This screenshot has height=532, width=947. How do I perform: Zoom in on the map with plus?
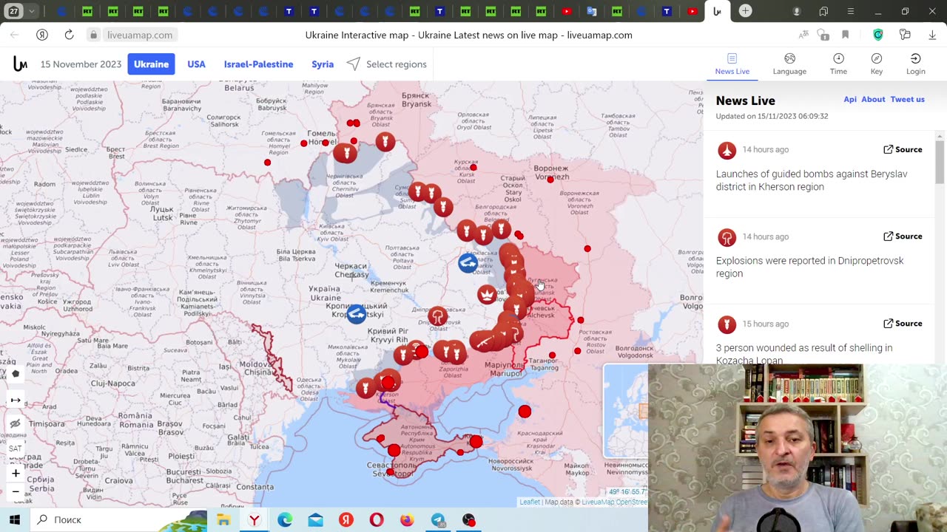point(16,473)
